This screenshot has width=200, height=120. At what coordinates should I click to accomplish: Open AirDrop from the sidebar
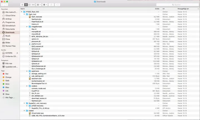point(8,19)
